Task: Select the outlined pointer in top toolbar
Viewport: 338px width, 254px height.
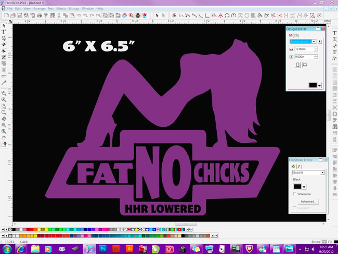Action: coord(163,15)
